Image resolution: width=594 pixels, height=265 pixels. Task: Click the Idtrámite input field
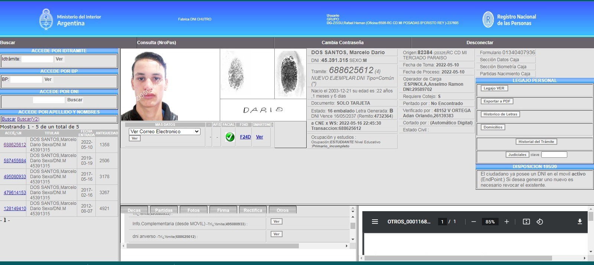tap(37, 59)
